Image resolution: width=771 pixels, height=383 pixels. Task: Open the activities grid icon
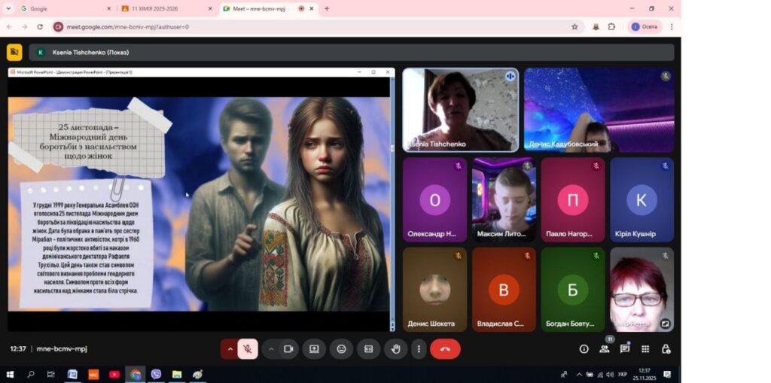645,349
